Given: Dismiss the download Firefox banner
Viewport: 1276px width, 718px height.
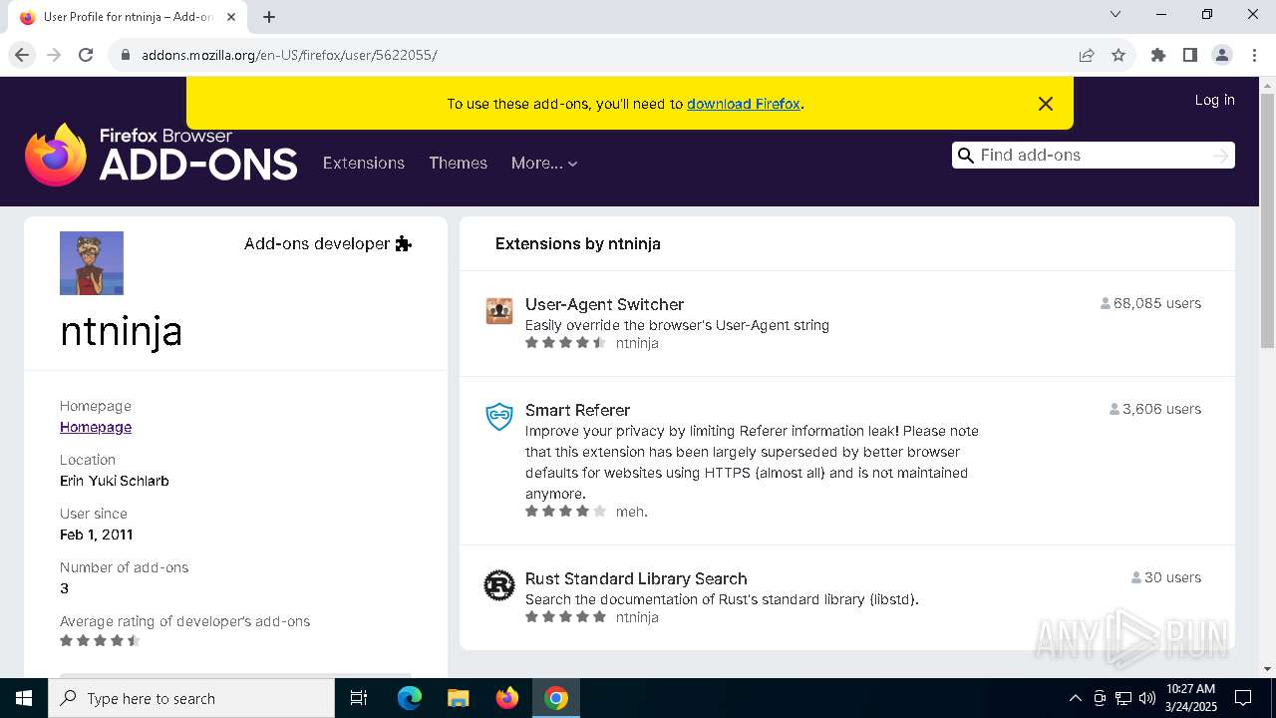Looking at the screenshot, I should [1046, 104].
